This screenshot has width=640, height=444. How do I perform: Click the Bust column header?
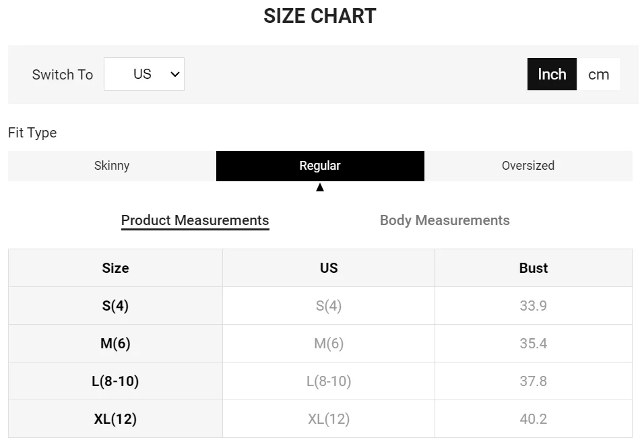coord(534,268)
